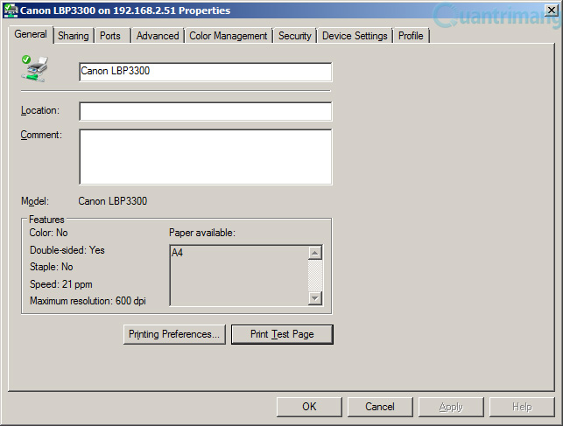This screenshot has height=426, width=563.
Task: Select the Advanced tab
Action: pyautogui.click(x=158, y=36)
